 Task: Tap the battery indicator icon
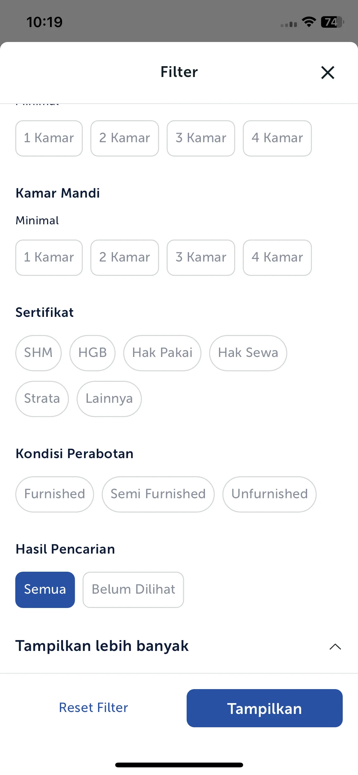pyautogui.click(x=332, y=22)
